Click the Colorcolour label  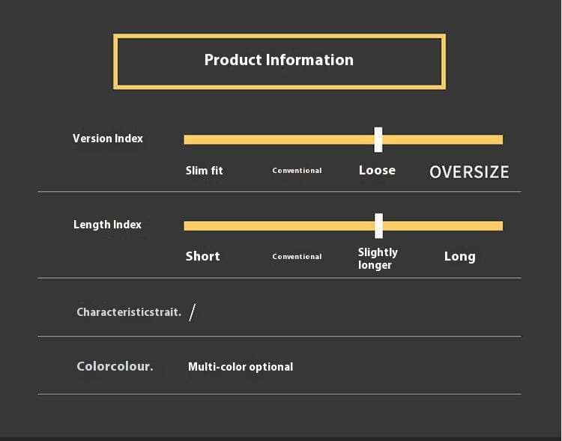[115, 367]
